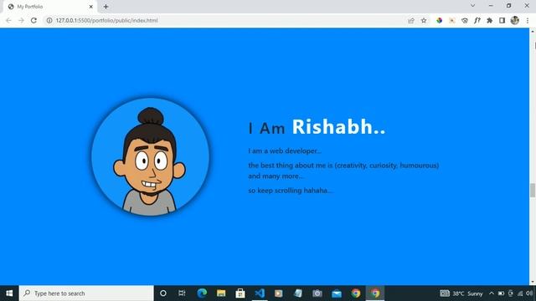Open the network signal tray icon
The image size is (536, 301).
coord(520,293)
